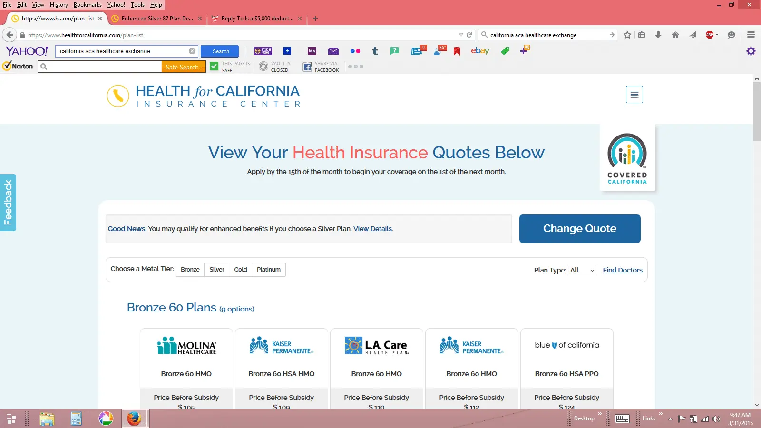Open the eBay toolbar shortcut
Screen dimensions: 761x428
pos(480,51)
